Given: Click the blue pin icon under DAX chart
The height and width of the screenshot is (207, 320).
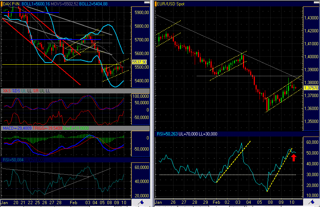Looking at the screenshot, I should pos(141,202).
